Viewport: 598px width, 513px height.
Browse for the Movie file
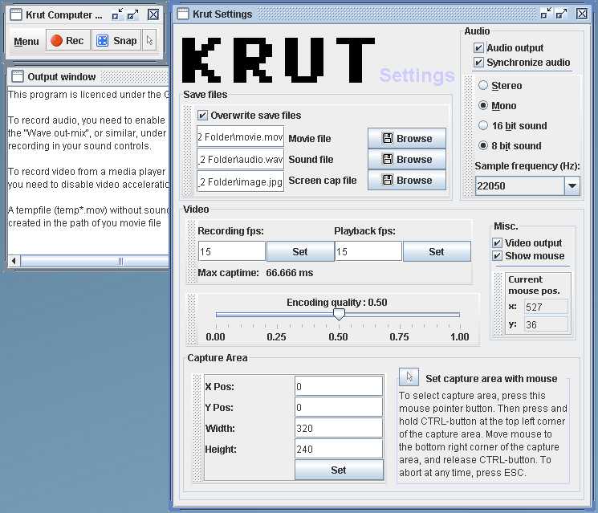407,138
